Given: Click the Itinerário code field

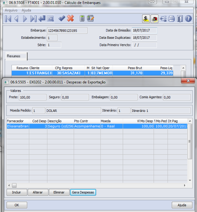Looking at the screenshot, I should click(x=124, y=111).
